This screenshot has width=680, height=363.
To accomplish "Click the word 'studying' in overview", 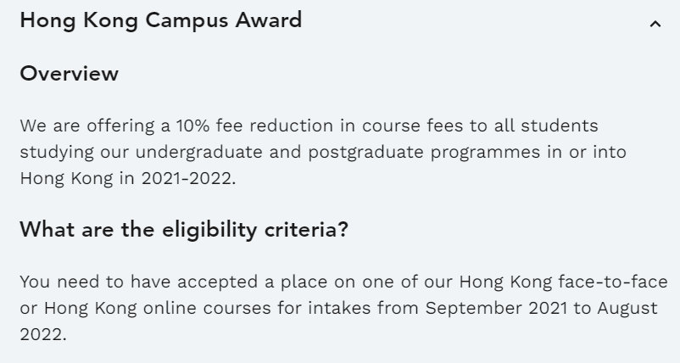I will [x=52, y=153].
